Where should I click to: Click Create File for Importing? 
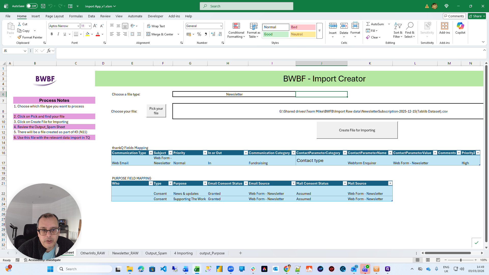click(x=357, y=130)
